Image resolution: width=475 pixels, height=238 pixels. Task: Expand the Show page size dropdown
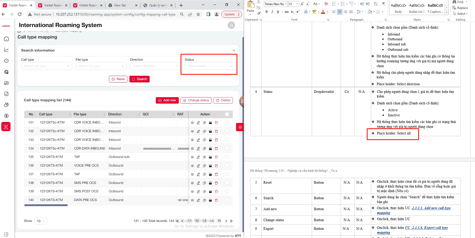pyautogui.click(x=41, y=221)
